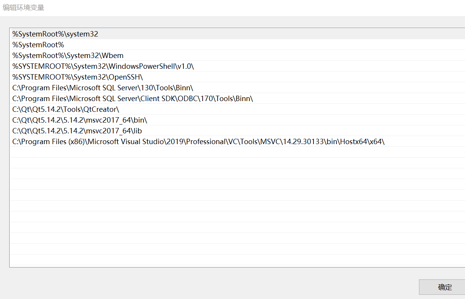Select the Client SDK\ODBC\170 path entry
Screen dimensions: 465x299
[237, 98]
